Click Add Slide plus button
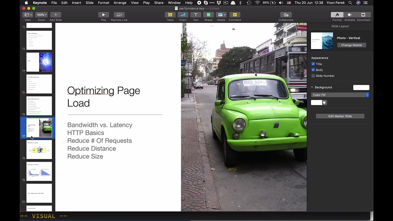This screenshot has width=393, height=221. point(56,15)
